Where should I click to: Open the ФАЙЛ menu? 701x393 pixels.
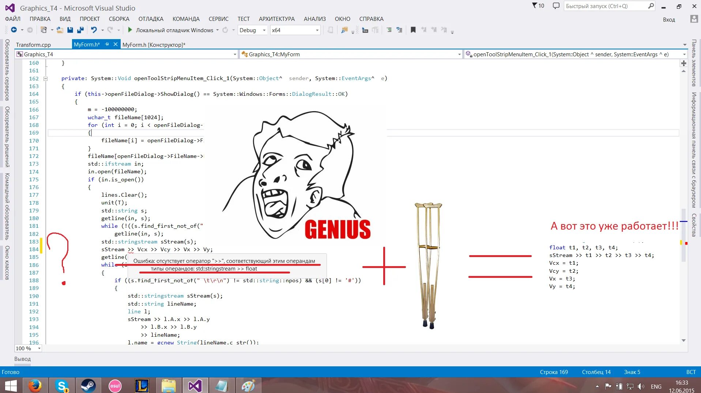click(13, 19)
